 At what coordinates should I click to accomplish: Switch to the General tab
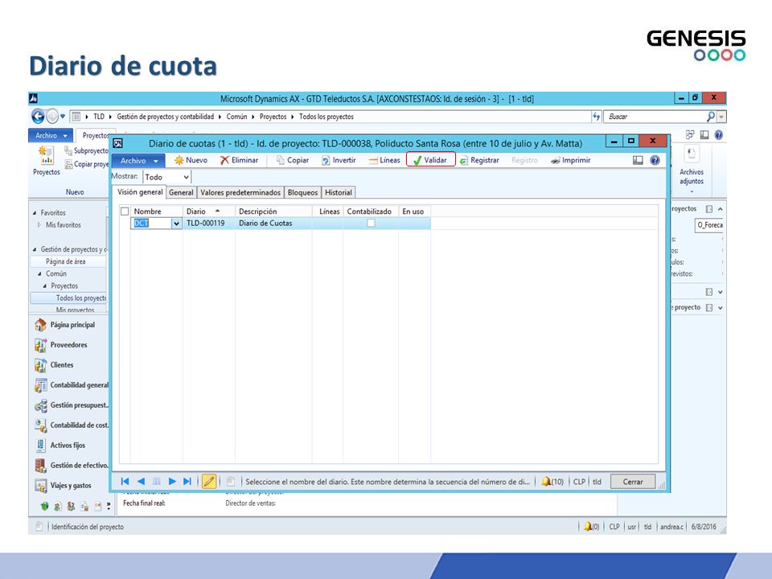[x=181, y=192]
